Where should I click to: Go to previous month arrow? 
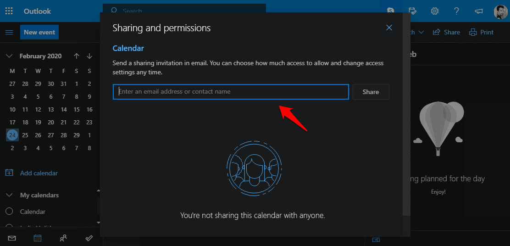[77, 56]
